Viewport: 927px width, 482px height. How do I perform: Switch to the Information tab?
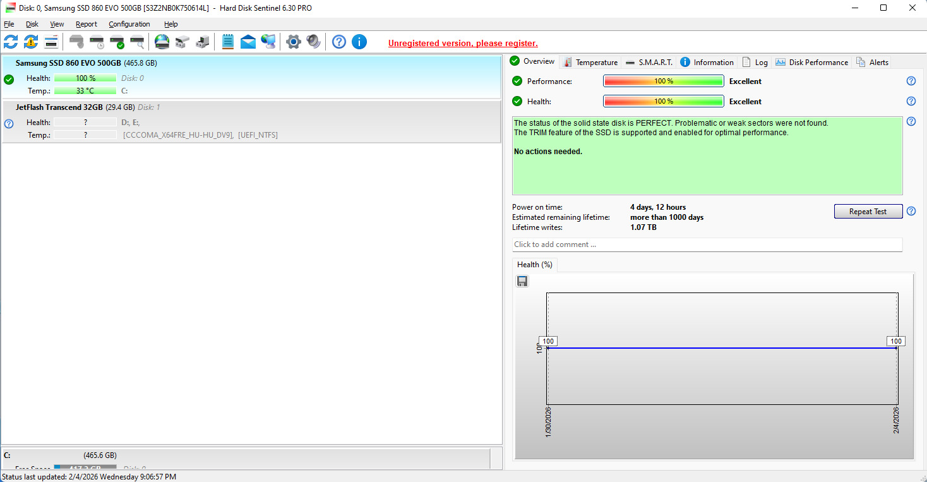(707, 62)
